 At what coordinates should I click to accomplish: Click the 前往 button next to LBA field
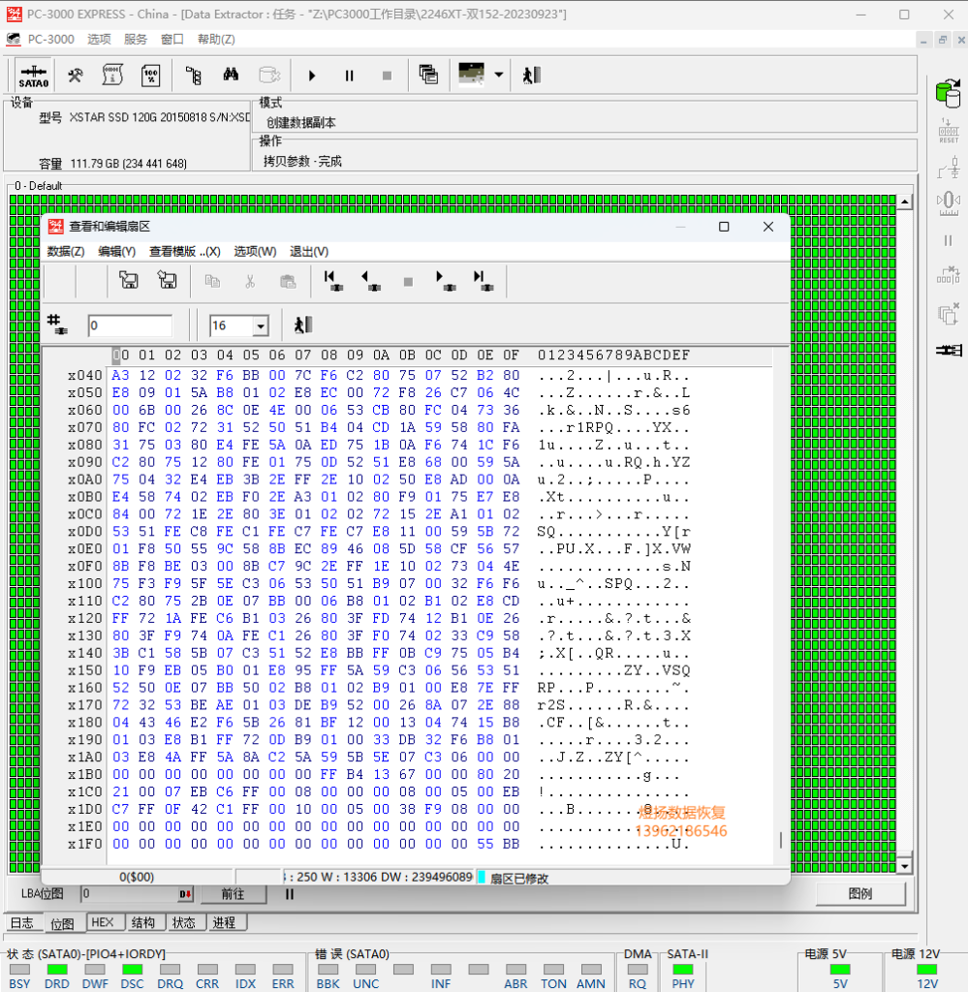pos(233,894)
